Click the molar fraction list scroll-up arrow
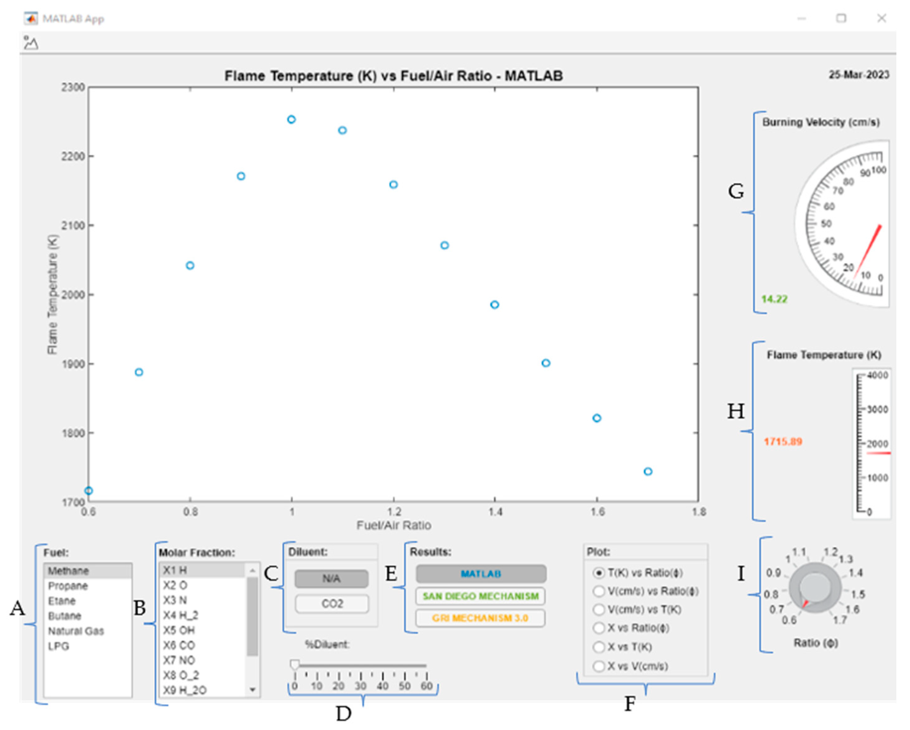 point(252,570)
